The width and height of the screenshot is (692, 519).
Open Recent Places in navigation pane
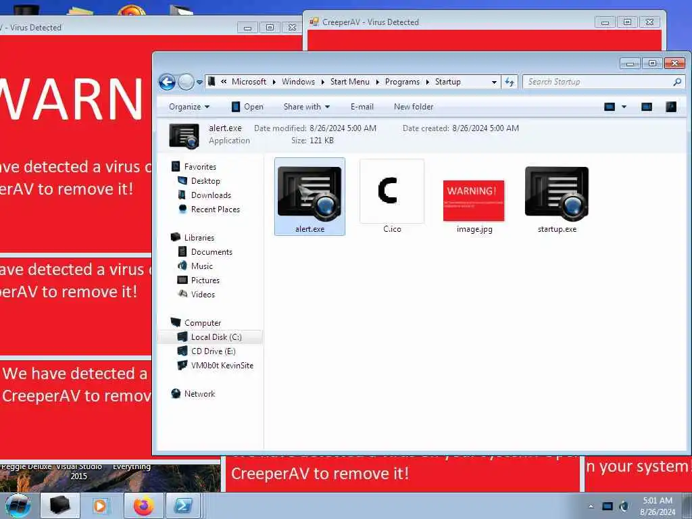tap(216, 209)
